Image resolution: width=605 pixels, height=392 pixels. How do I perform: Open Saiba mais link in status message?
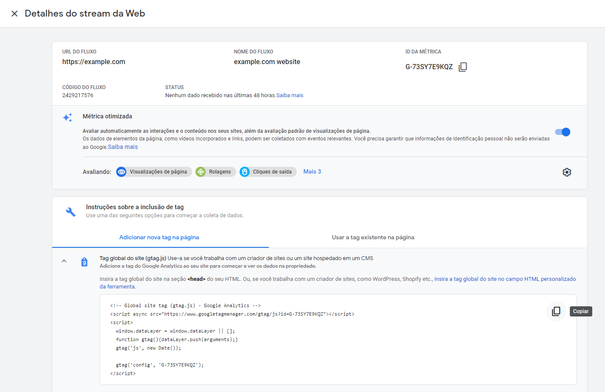(290, 95)
